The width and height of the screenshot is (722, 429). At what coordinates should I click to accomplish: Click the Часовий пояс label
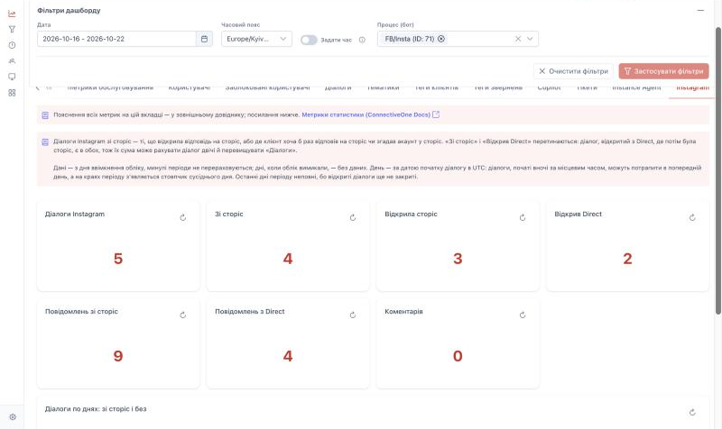coord(240,25)
